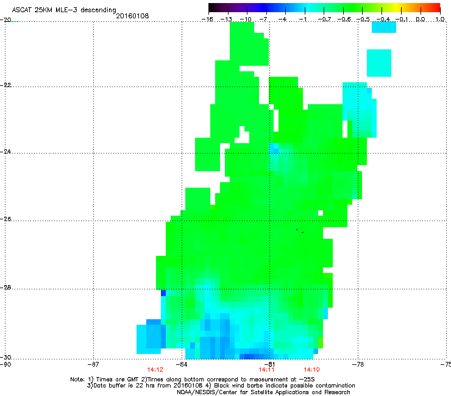Click the -0.7 color scale label
451x396 pixels.
324,19
